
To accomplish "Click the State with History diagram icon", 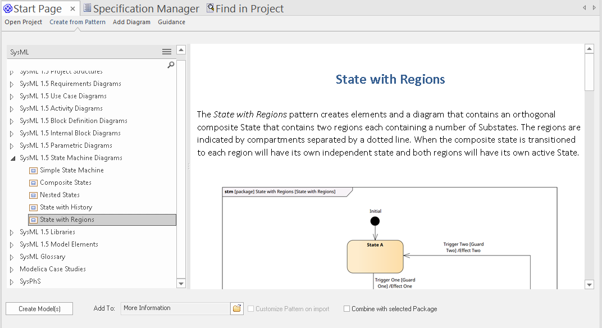I will 33,207.
